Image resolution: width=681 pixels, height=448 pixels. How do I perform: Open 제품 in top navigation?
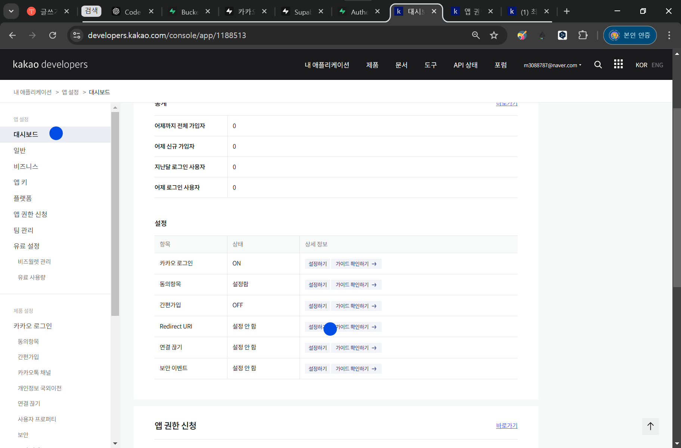(x=372, y=65)
